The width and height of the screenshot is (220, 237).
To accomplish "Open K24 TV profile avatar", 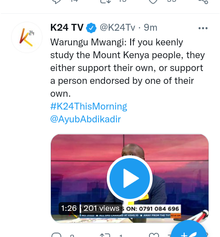I will [27, 37].
